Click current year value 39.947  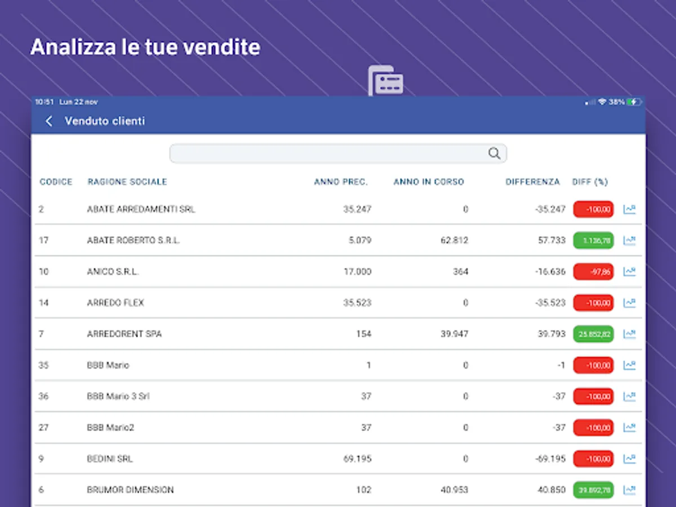coord(454,333)
